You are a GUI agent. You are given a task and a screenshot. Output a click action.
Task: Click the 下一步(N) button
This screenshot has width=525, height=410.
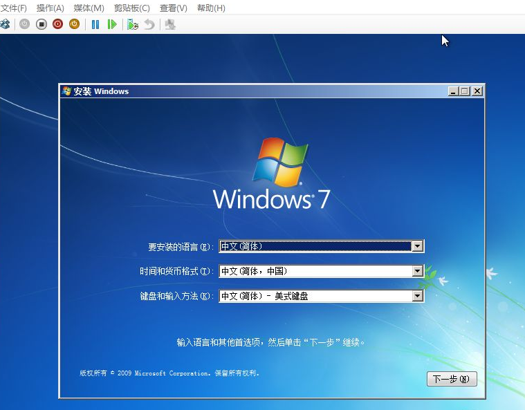click(452, 379)
